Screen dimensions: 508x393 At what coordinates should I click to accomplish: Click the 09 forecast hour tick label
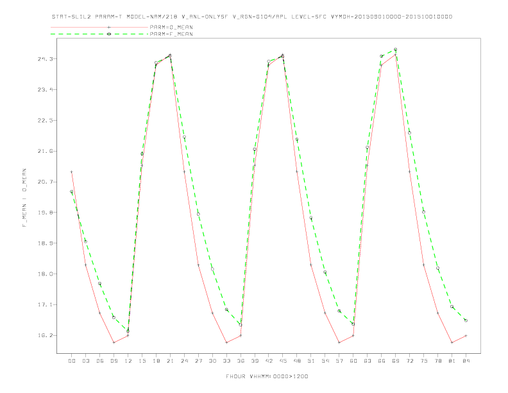[x=114, y=361]
